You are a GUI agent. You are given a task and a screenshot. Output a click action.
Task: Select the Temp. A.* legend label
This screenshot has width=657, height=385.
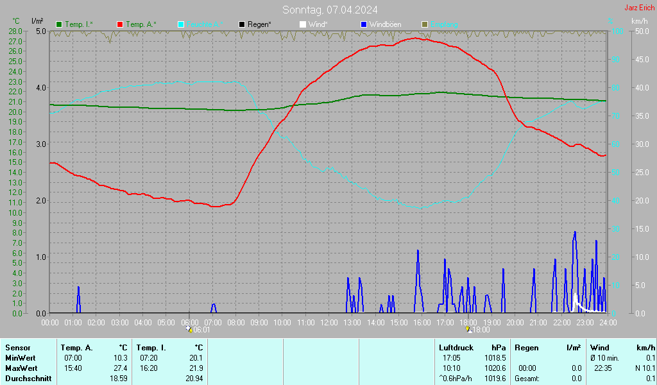point(141,24)
